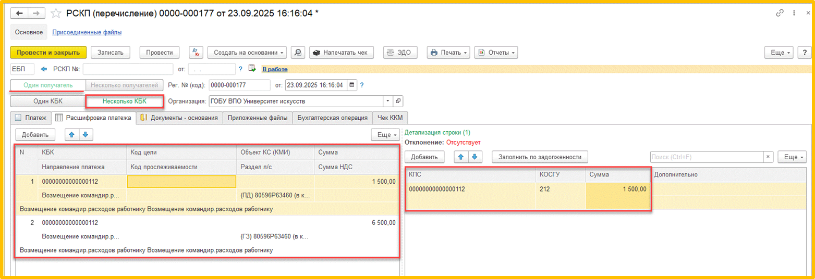Screen dimensions: 815x279
Task: Show Дт/Кт accounting entries icon
Action: pos(196,52)
